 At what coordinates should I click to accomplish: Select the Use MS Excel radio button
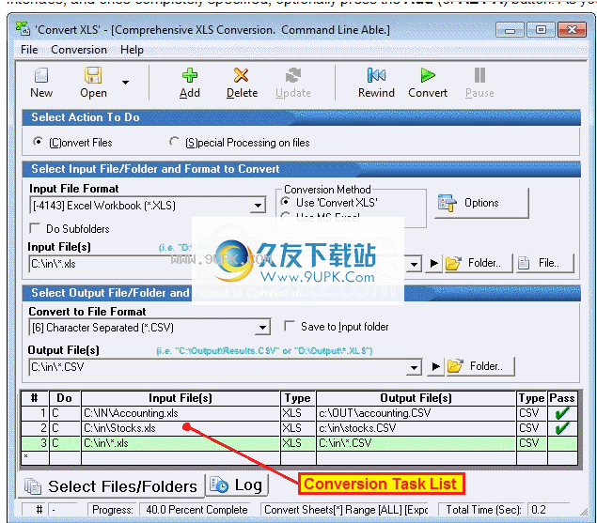point(286,216)
